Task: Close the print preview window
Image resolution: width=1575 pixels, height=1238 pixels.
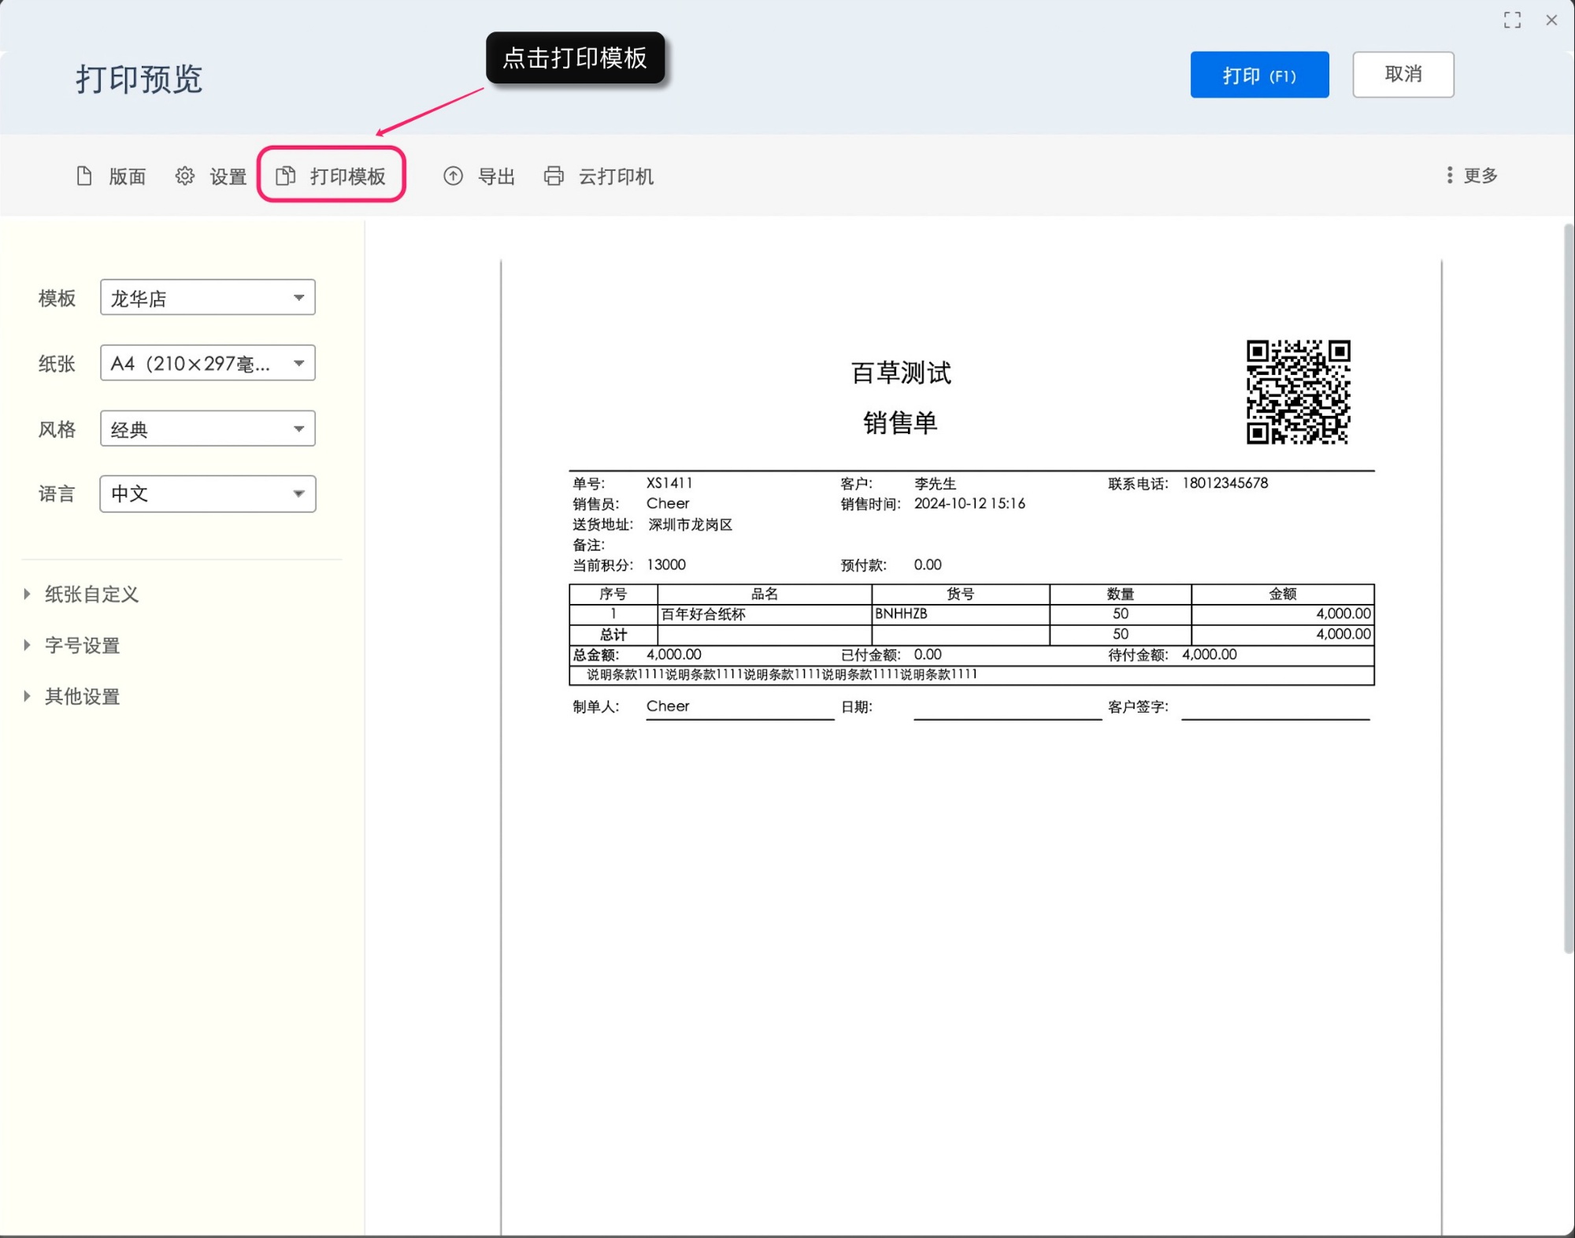Action: click(1551, 20)
